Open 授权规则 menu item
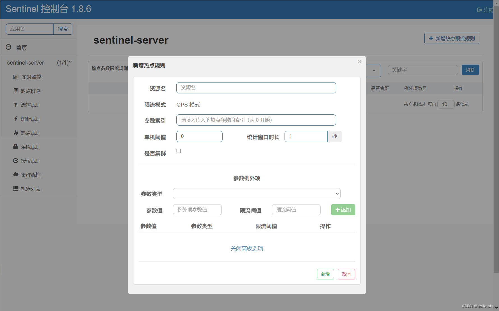 coord(31,161)
